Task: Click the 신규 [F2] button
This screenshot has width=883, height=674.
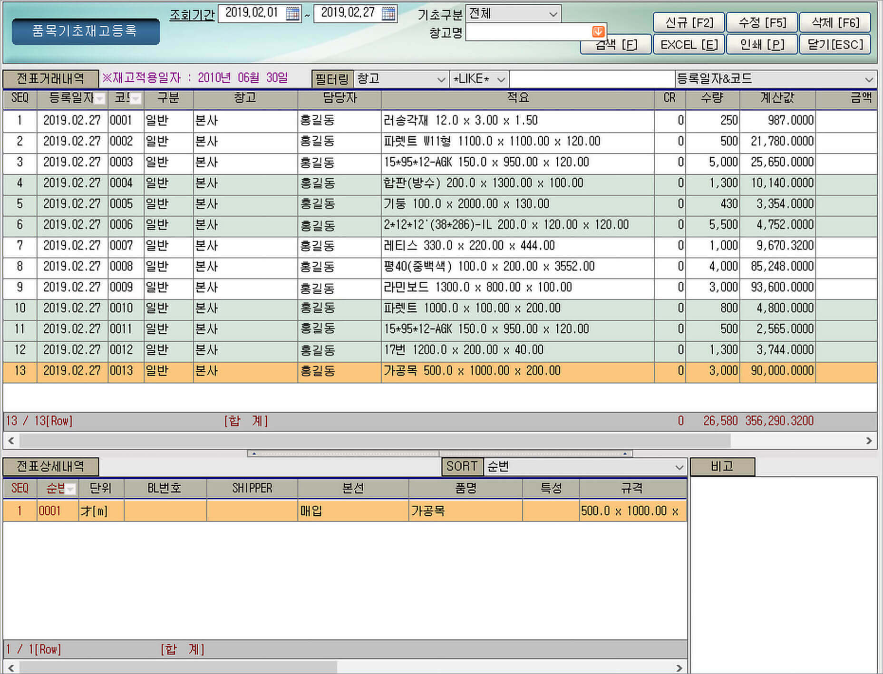Action: pyautogui.click(x=689, y=22)
